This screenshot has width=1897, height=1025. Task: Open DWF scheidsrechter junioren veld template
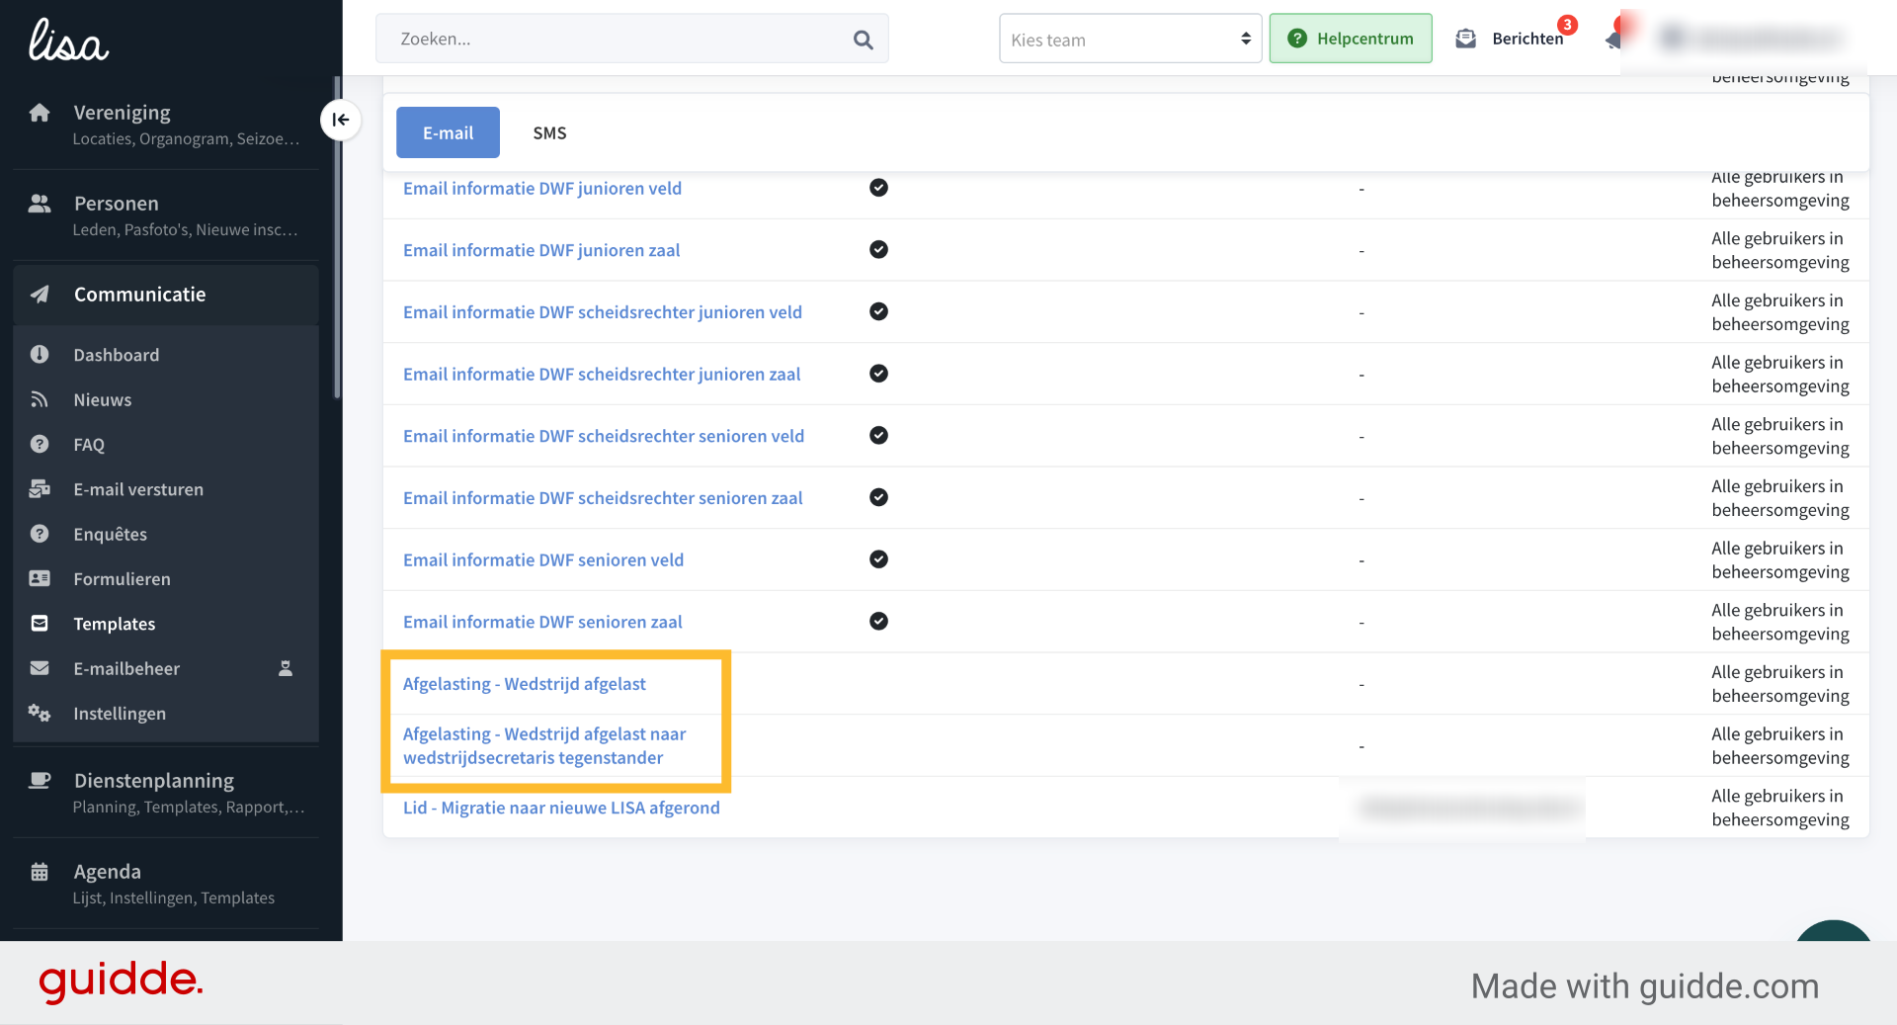(x=603, y=311)
